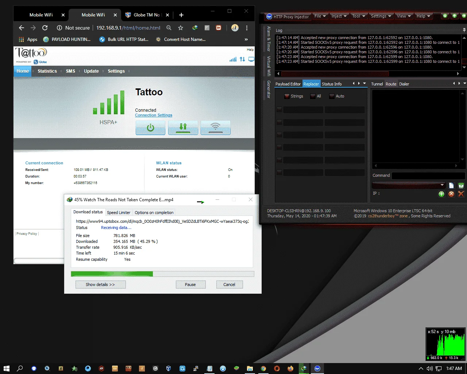Screen dimensions: 467x374
Task: Click the Chrome profile avatar
Action: pos(235,28)
